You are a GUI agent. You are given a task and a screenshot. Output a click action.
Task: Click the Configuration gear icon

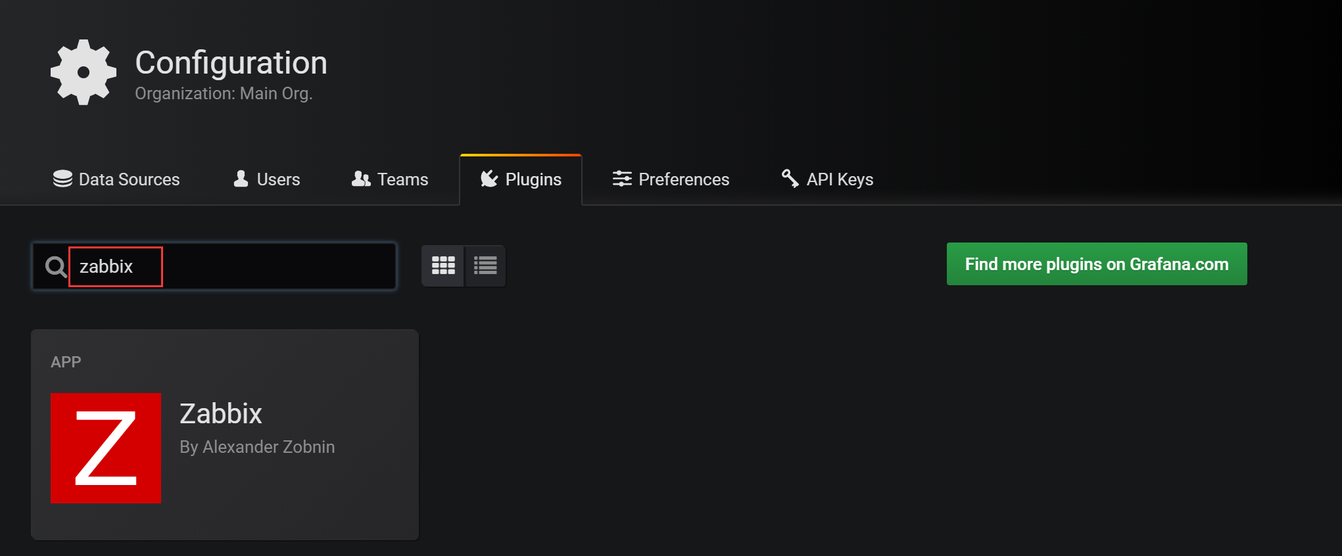point(84,72)
